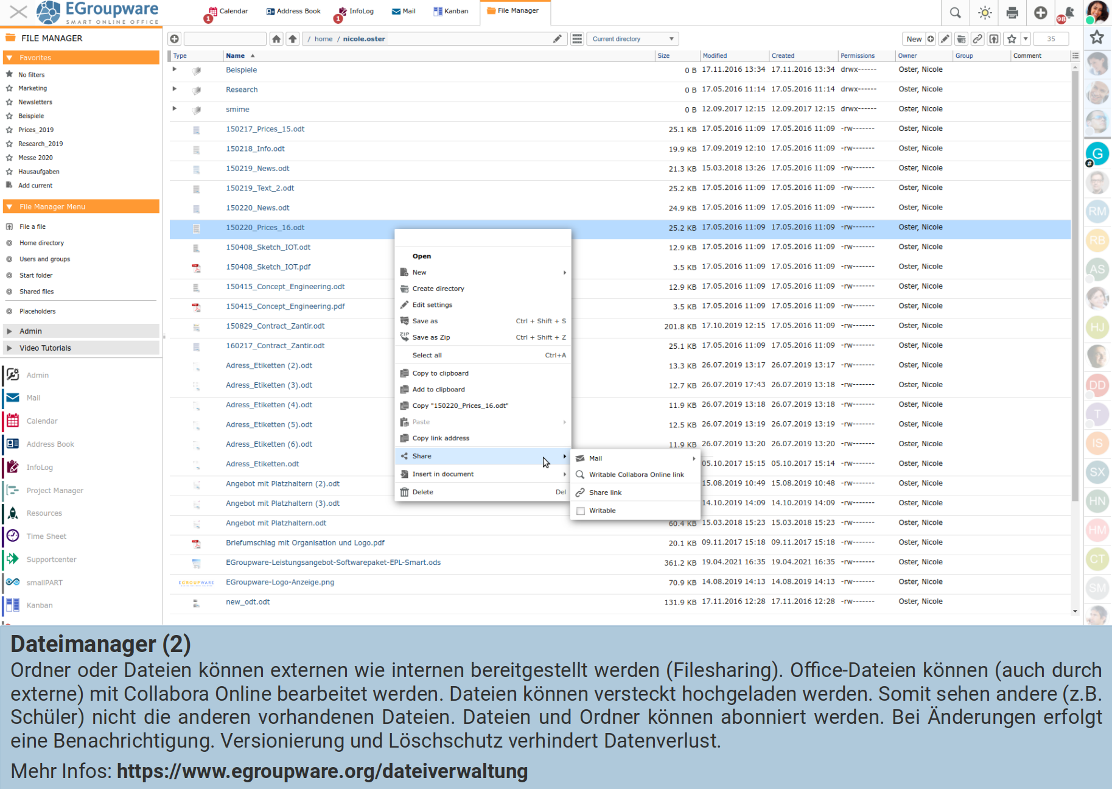The width and height of the screenshot is (1112, 789).
Task: Collapse the Favorites section header
Action: coord(9,58)
